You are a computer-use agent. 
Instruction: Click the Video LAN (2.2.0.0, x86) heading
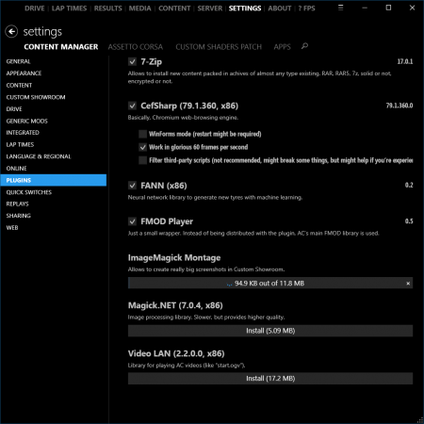(176, 353)
